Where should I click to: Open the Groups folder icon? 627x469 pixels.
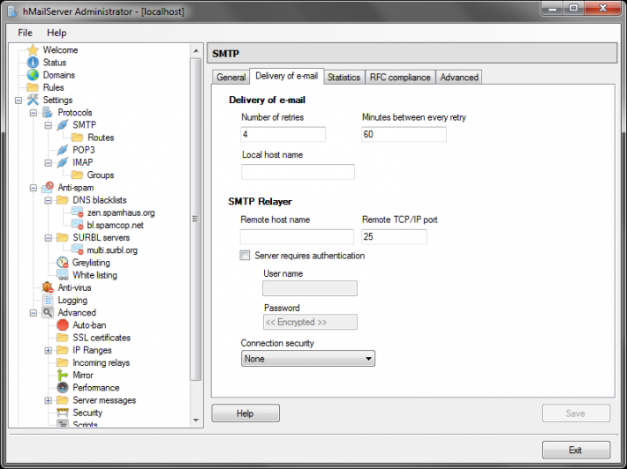[77, 175]
